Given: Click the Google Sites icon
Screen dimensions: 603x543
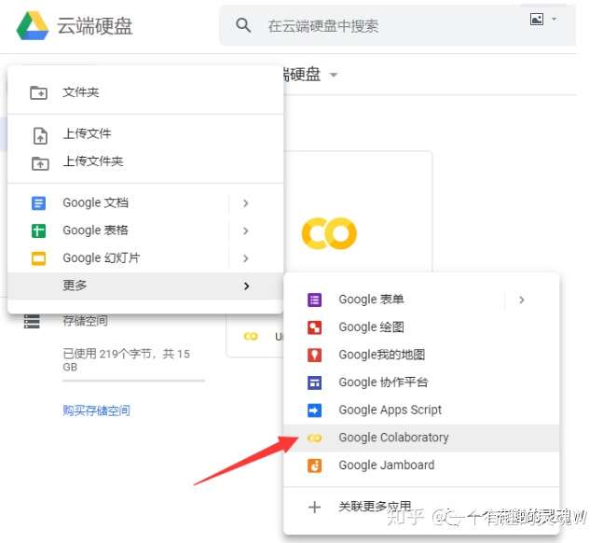Looking at the screenshot, I should click(315, 383).
